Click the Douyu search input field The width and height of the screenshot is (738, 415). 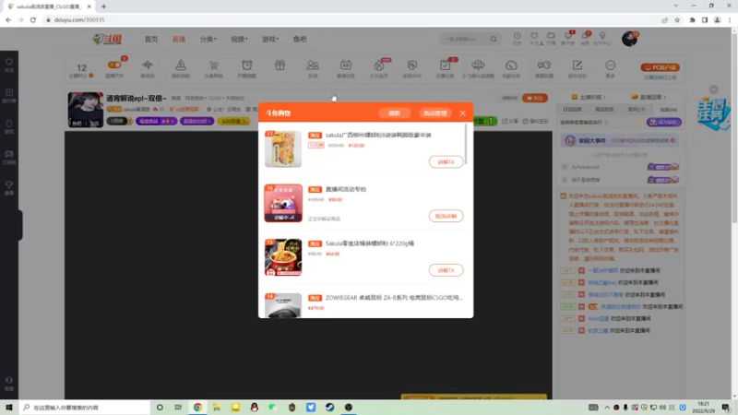[x=464, y=39]
